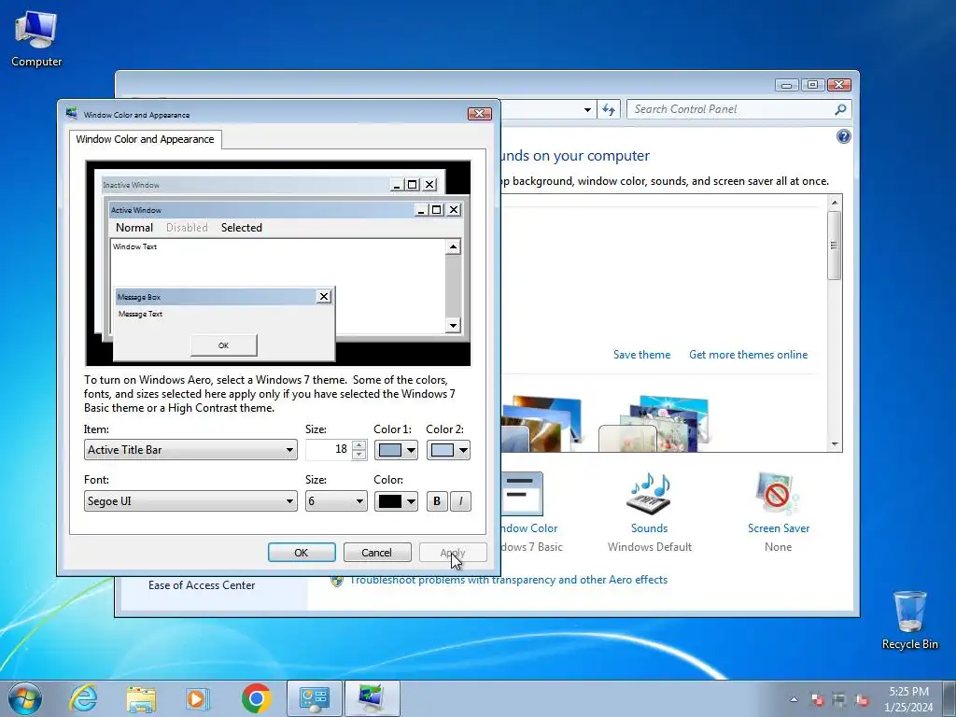Click the themes list scrollbar thumb

tap(835, 246)
